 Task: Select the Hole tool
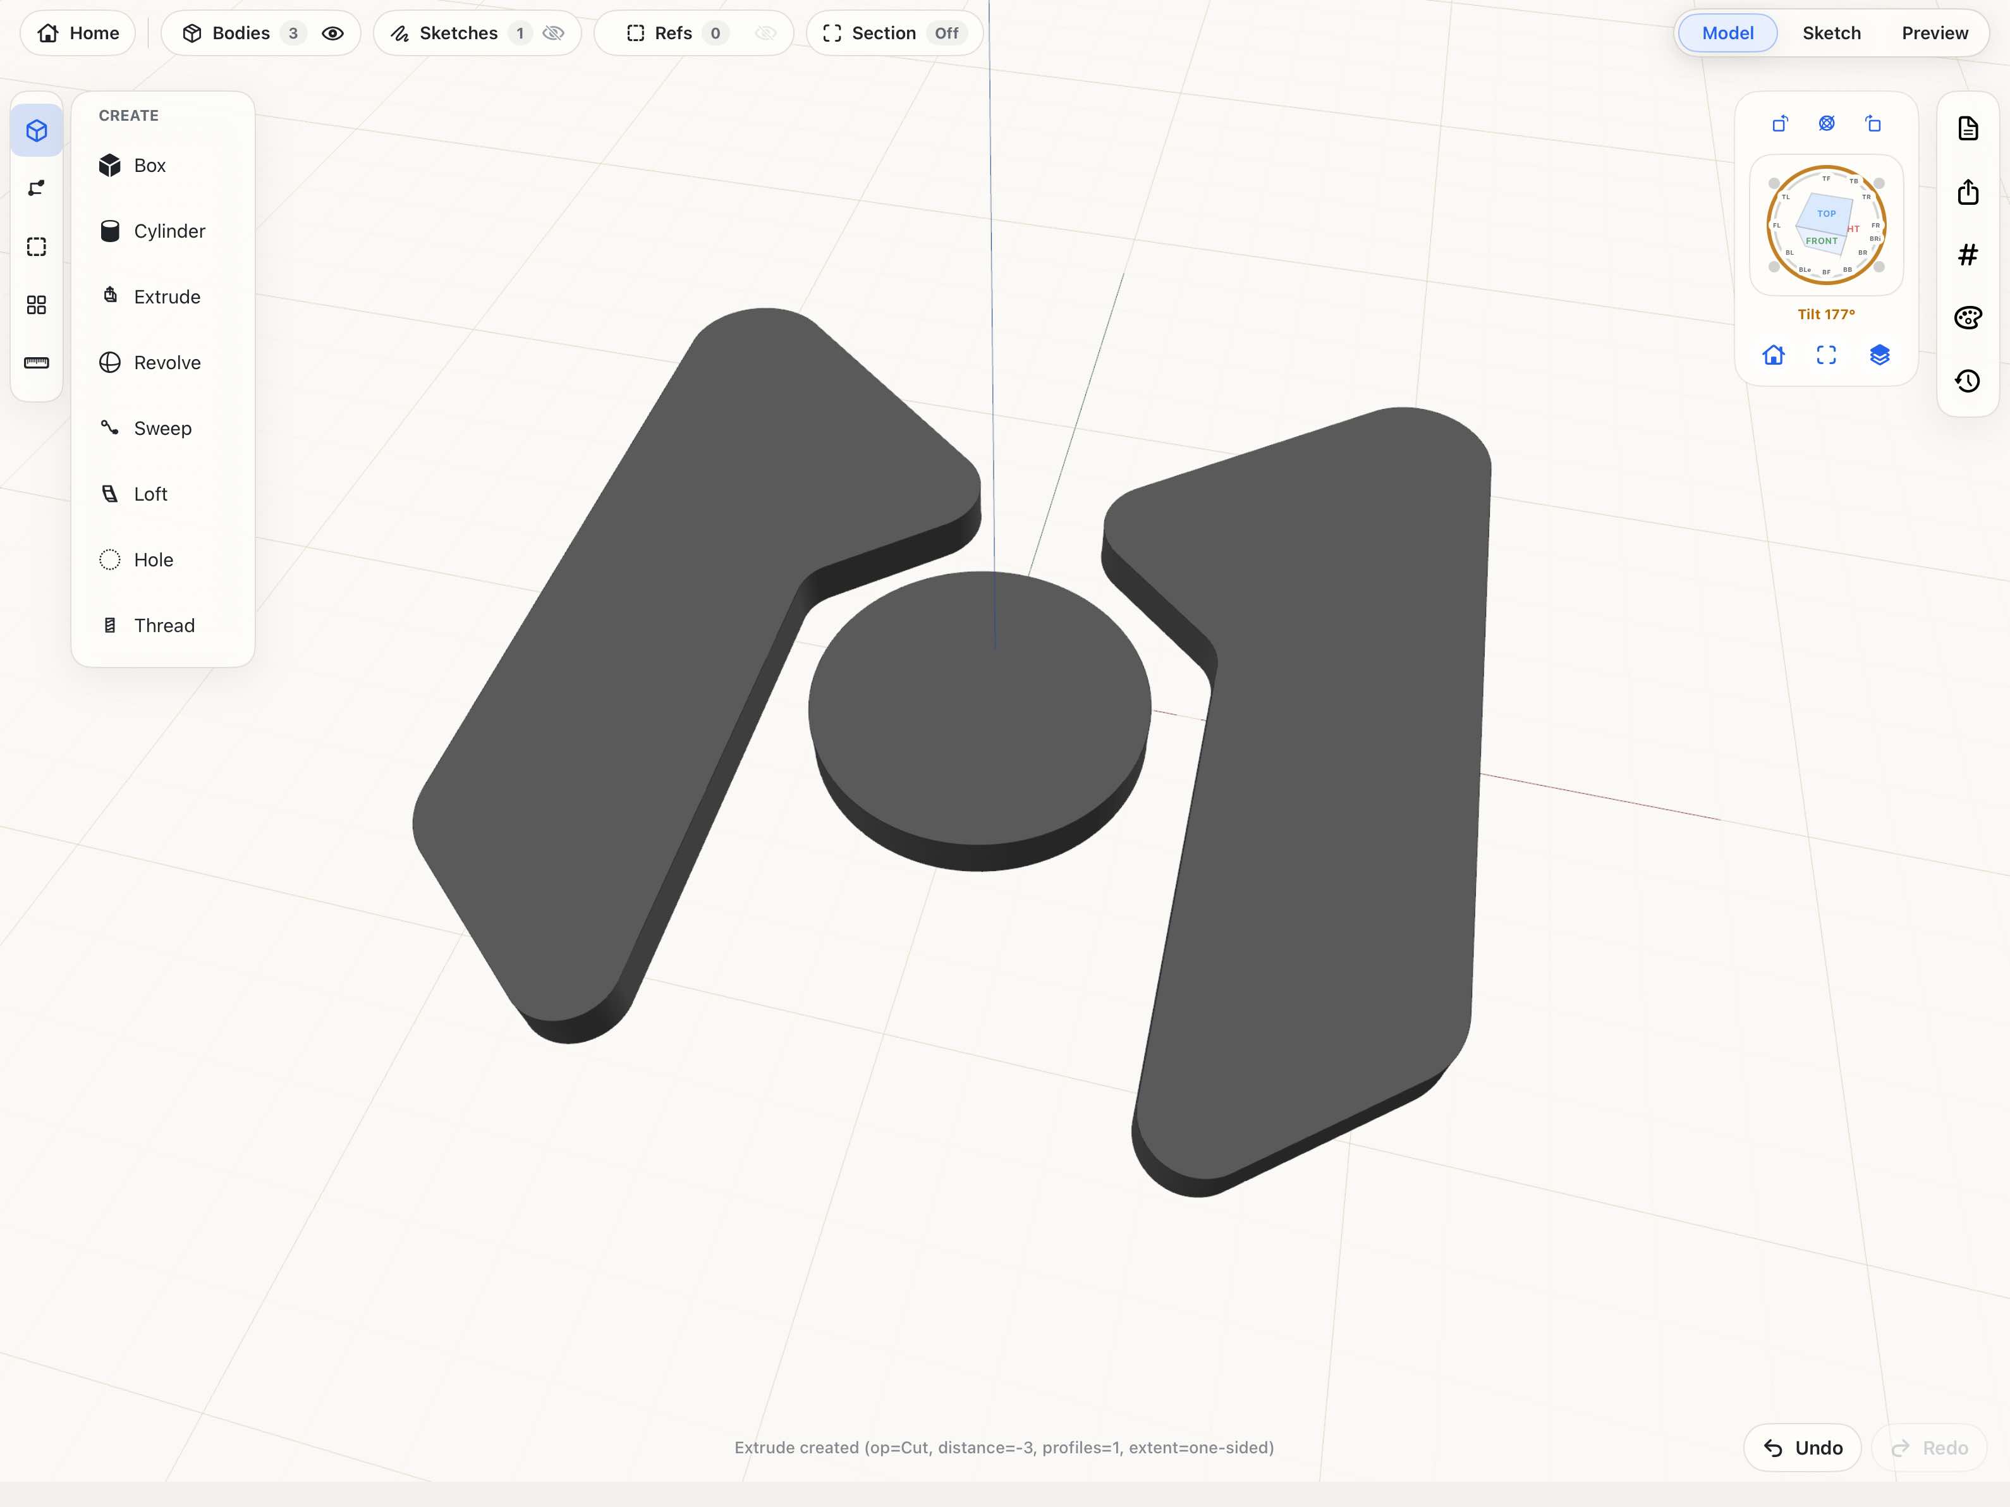(x=162, y=560)
